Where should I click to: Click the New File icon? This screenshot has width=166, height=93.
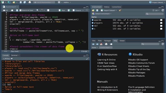pos(2,2)
